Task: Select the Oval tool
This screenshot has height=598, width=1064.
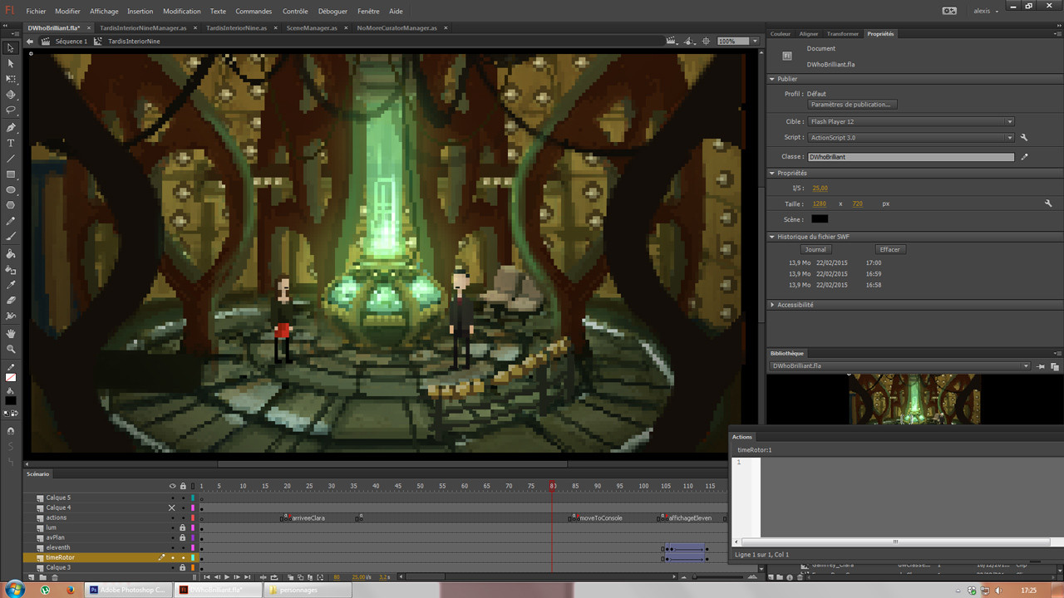Action: pyautogui.click(x=11, y=190)
